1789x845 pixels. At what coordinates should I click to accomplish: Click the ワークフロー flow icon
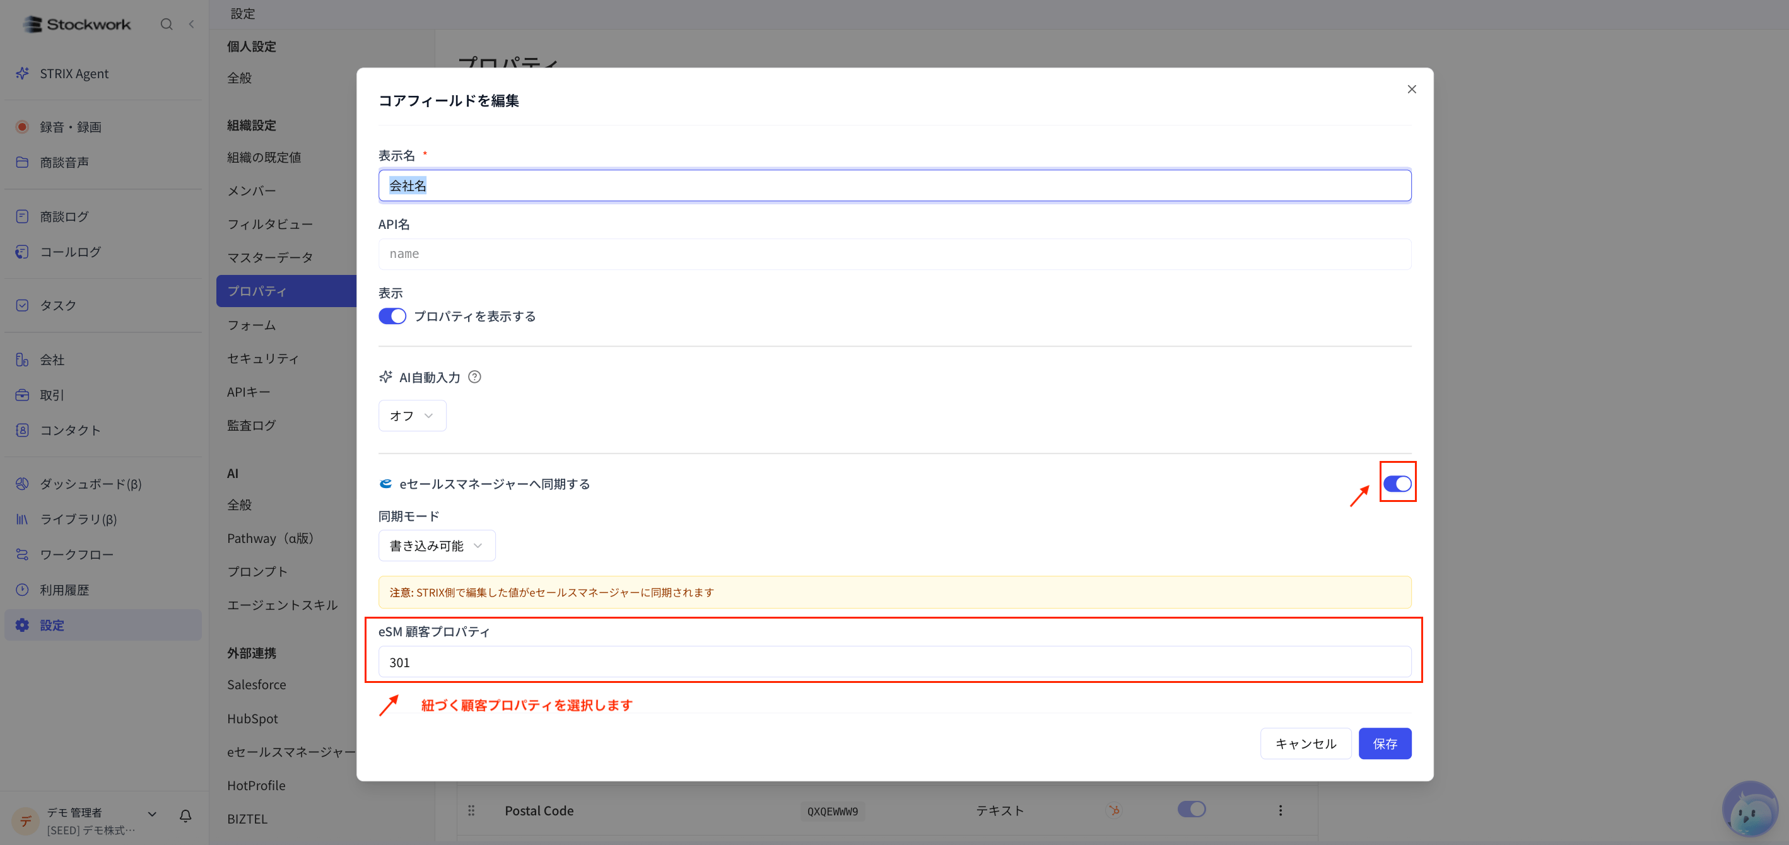pos(22,554)
